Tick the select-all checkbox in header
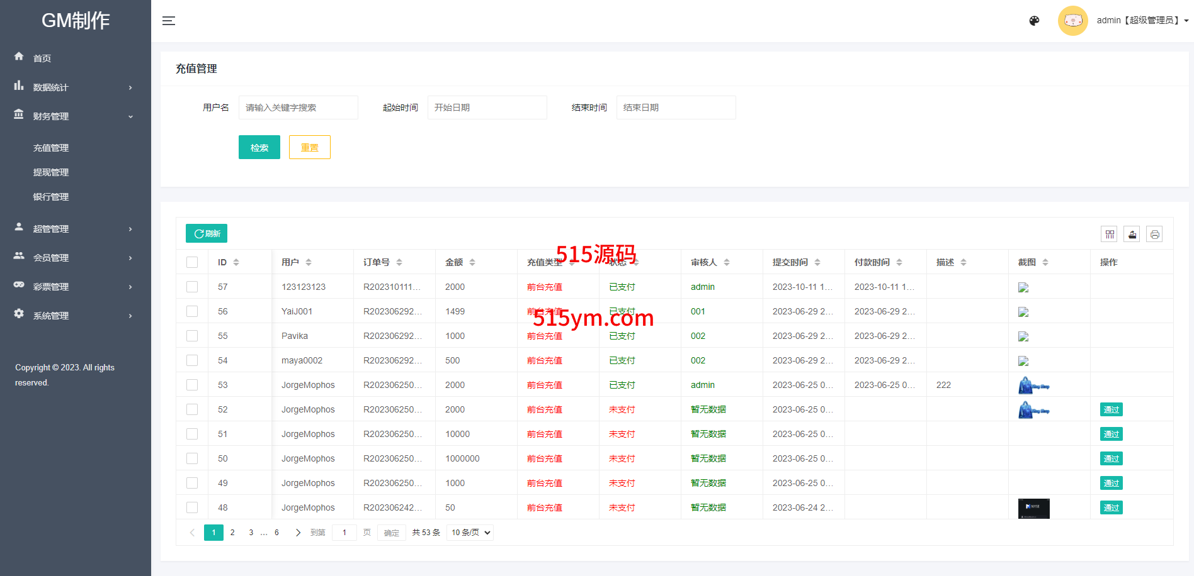 tap(192, 262)
